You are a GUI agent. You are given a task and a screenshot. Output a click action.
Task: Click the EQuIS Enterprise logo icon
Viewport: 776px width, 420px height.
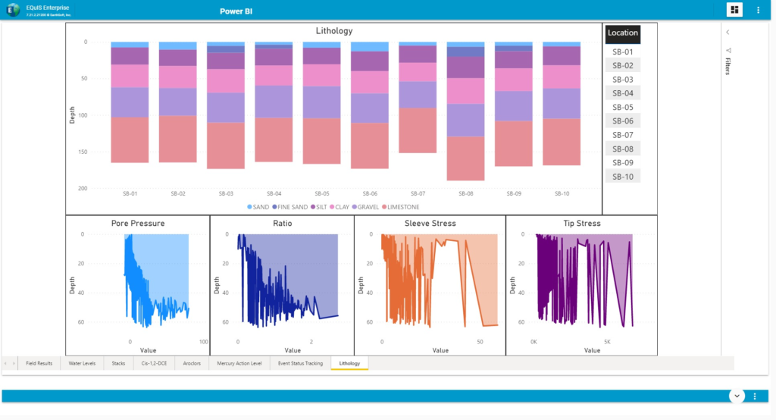click(x=14, y=10)
